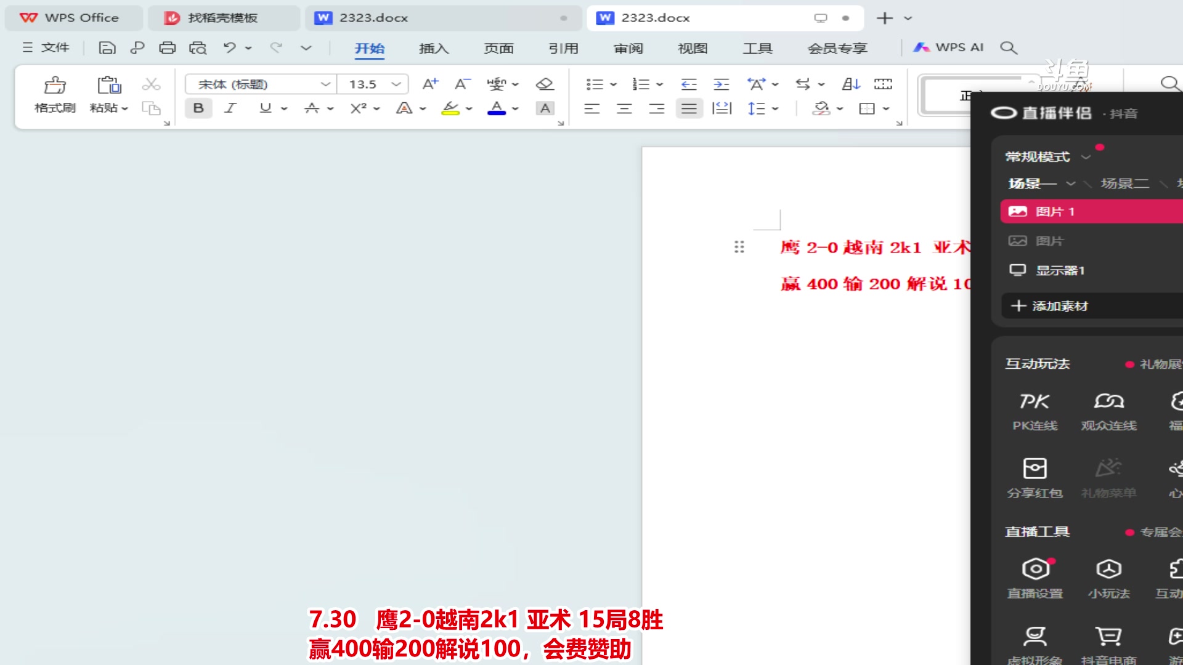Apply the yellow highlight color swatch
This screenshot has height=665, width=1183.
tap(450, 108)
